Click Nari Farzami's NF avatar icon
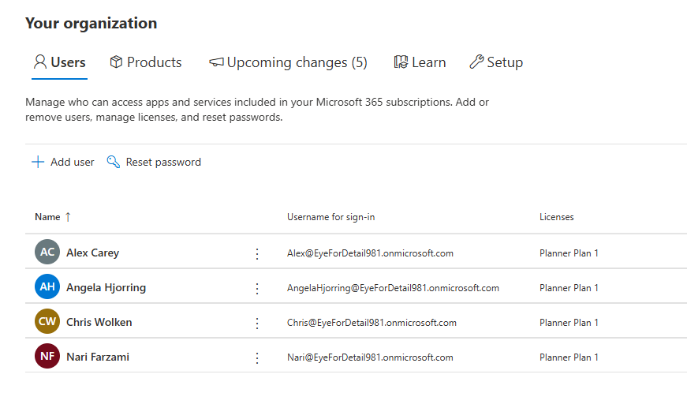Viewport: 687px width, 393px height. [x=47, y=357]
